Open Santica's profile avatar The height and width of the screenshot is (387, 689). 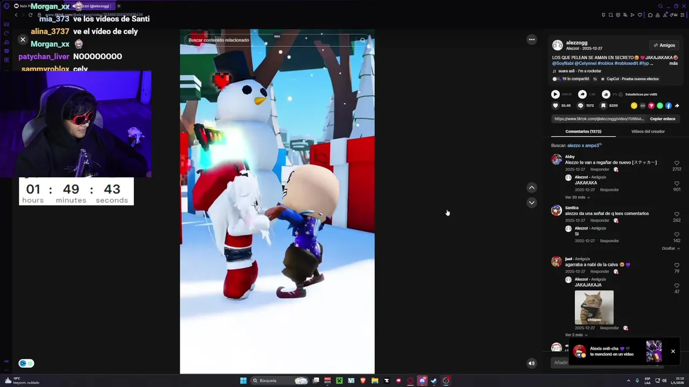click(557, 211)
